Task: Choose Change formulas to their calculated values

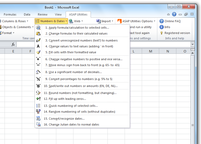Action: pyautogui.click(x=82, y=33)
